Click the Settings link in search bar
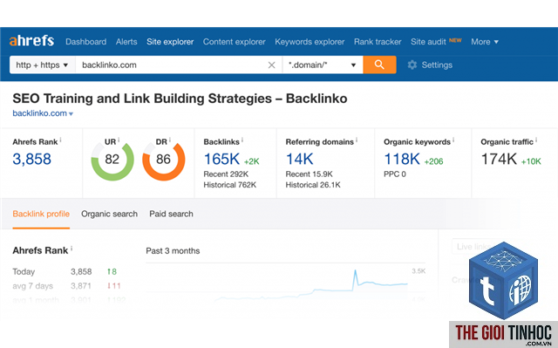 pyautogui.click(x=437, y=65)
